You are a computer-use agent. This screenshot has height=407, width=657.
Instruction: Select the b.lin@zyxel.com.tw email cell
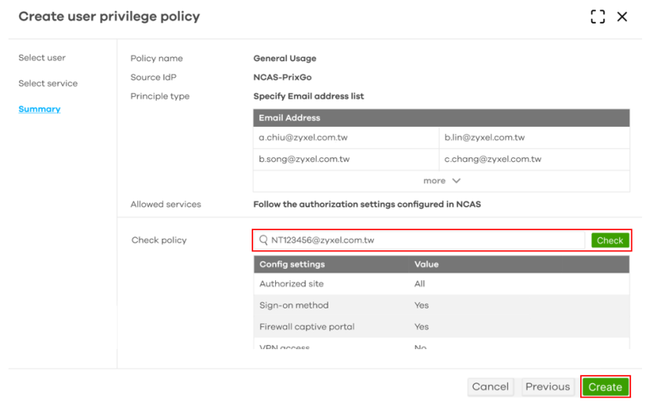point(534,138)
